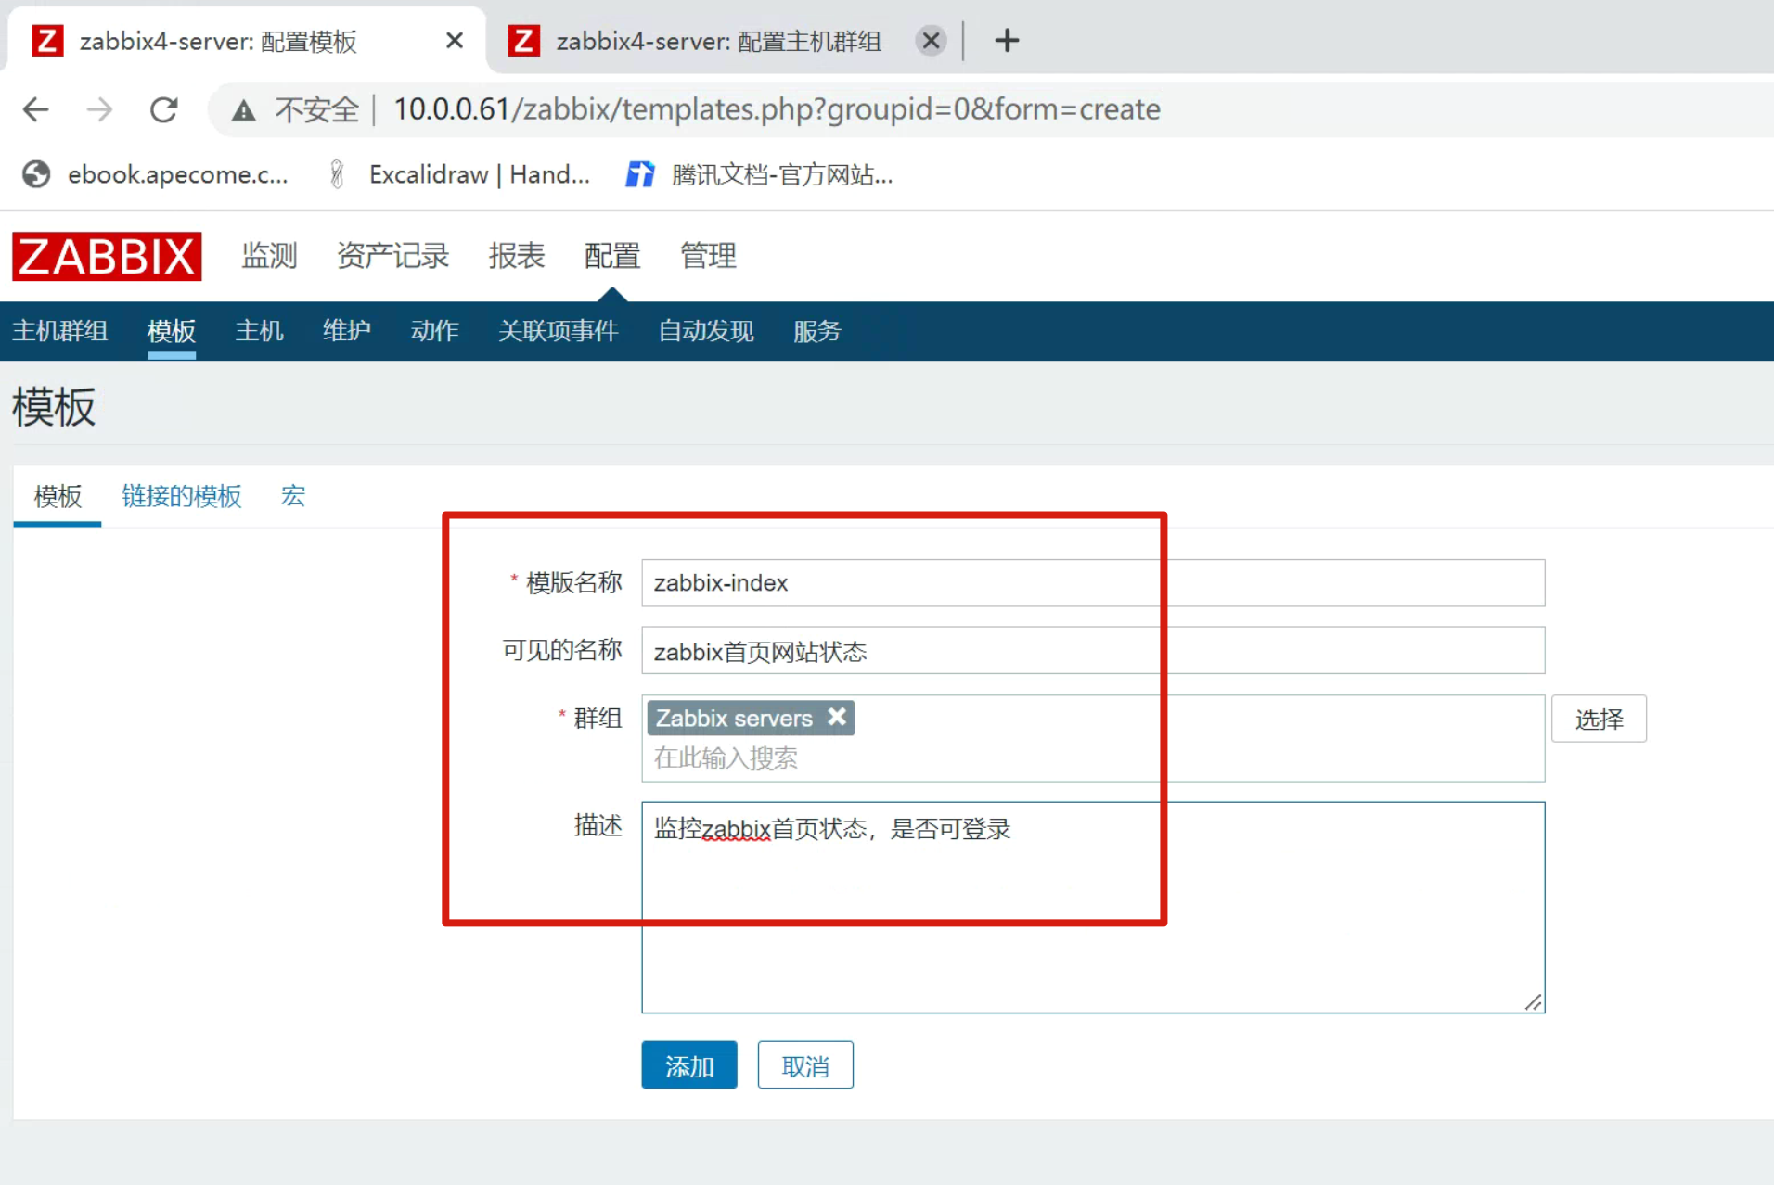Open the ebook.apecome bookmark
Screen dimensions: 1774x1185
(x=156, y=174)
